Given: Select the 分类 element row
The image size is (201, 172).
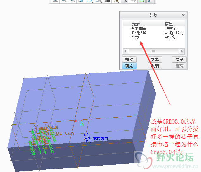Looking at the screenshot, I should pyautogui.click(x=135, y=37).
